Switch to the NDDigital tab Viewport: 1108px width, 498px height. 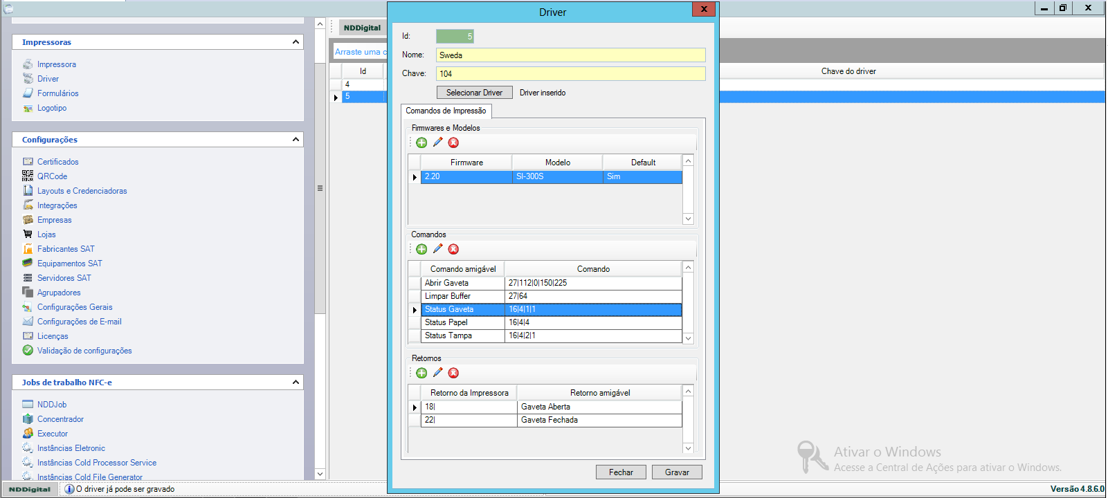click(x=362, y=28)
